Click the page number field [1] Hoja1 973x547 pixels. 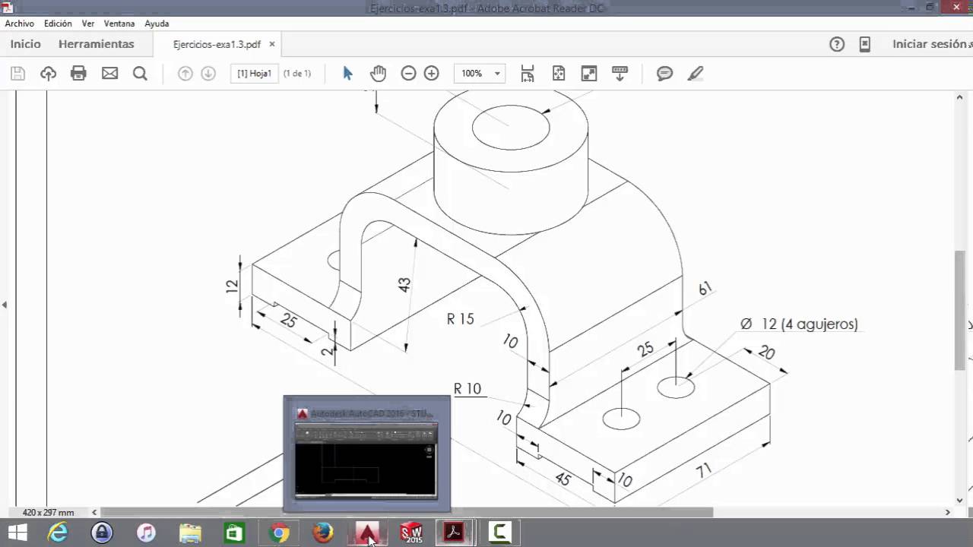coord(254,74)
